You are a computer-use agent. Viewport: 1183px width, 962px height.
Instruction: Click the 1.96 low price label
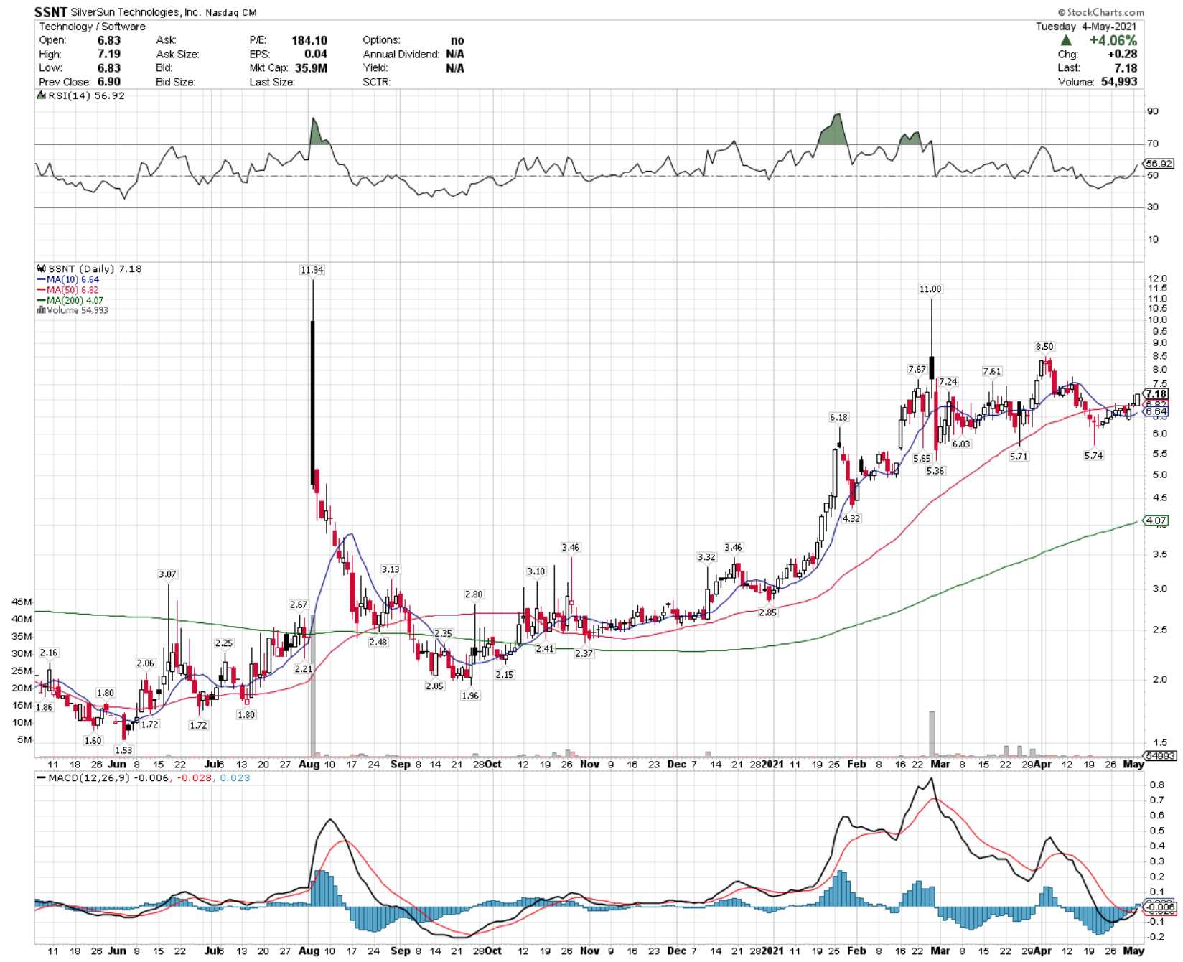470,696
